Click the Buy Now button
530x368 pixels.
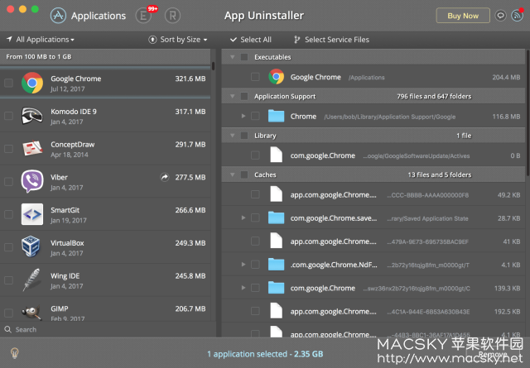pyautogui.click(x=463, y=16)
